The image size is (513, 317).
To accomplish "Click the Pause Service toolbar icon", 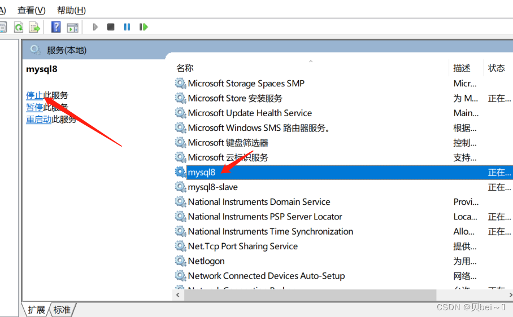I will coord(127,27).
